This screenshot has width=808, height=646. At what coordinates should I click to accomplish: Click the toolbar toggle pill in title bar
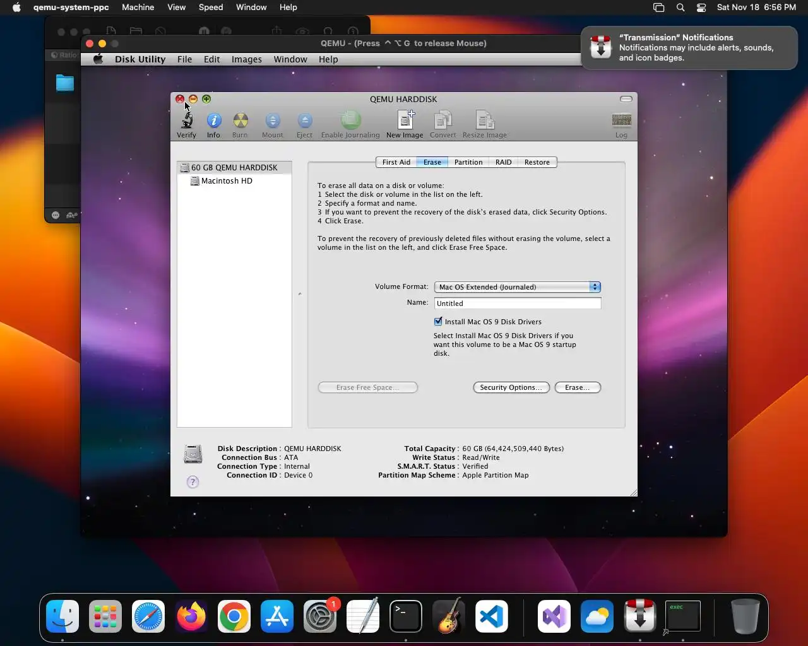[626, 99]
